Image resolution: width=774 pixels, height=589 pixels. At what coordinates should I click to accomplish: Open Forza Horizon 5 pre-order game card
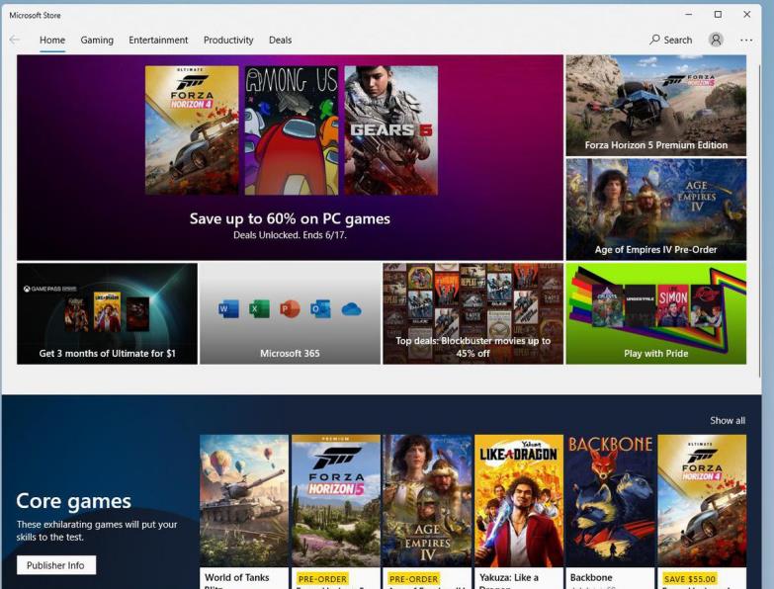click(x=336, y=512)
